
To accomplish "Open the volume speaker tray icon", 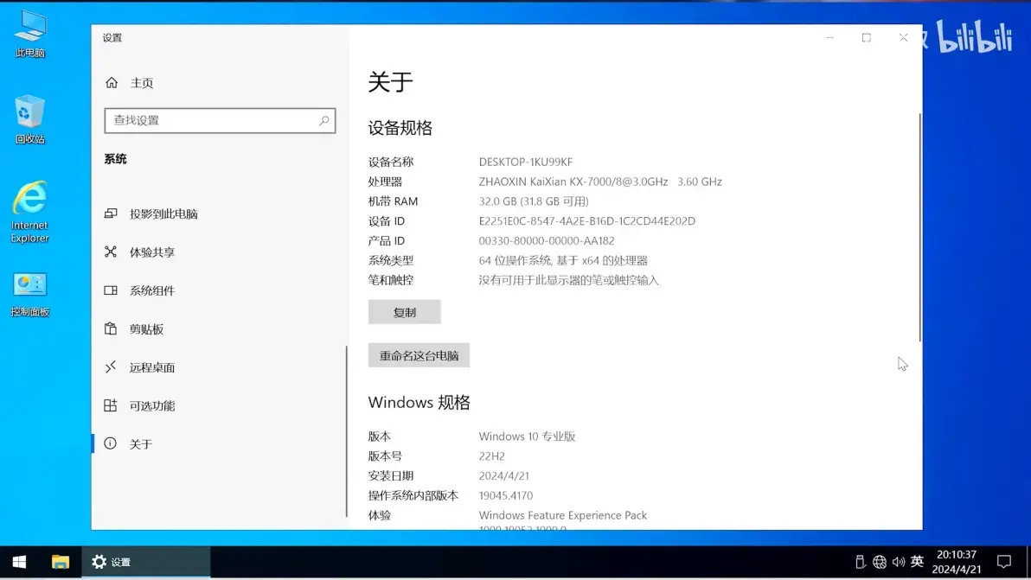I will 898,562.
